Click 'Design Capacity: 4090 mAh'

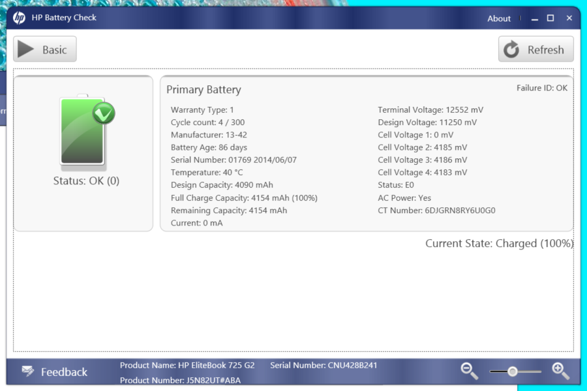tap(222, 185)
